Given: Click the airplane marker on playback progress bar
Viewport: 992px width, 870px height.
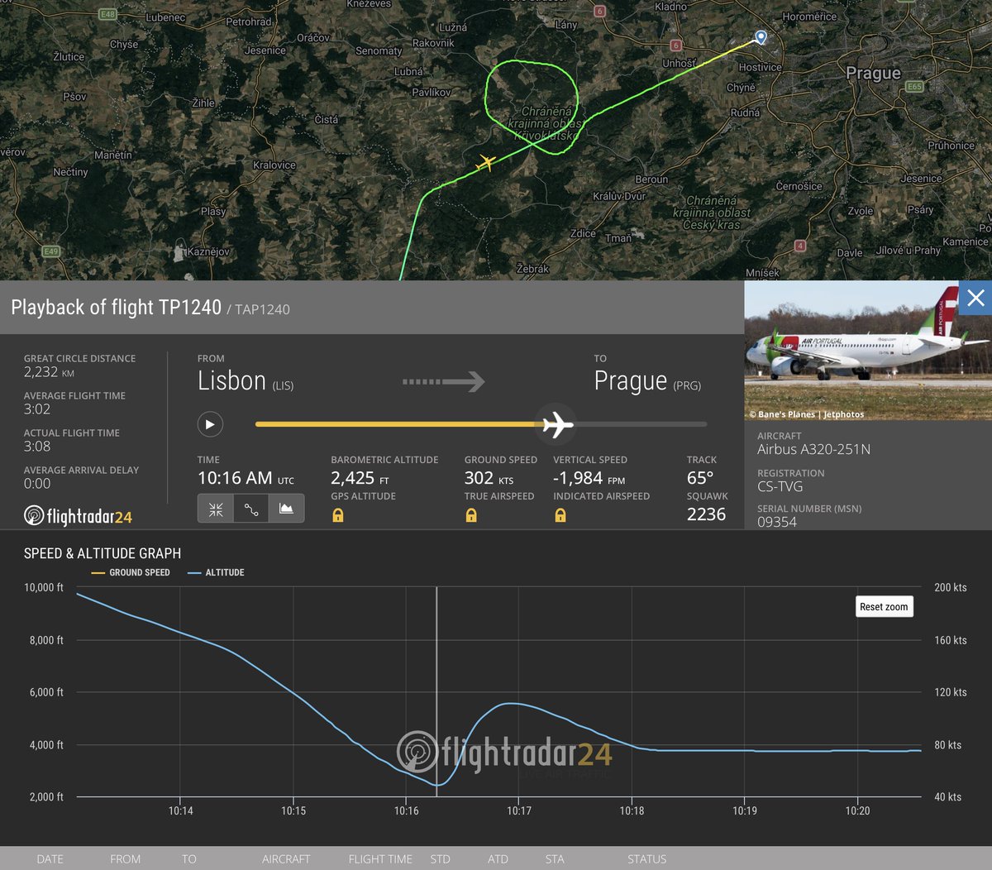Looking at the screenshot, I should point(557,424).
